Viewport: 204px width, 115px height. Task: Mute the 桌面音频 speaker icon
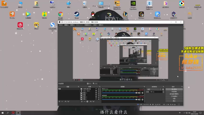139,99
